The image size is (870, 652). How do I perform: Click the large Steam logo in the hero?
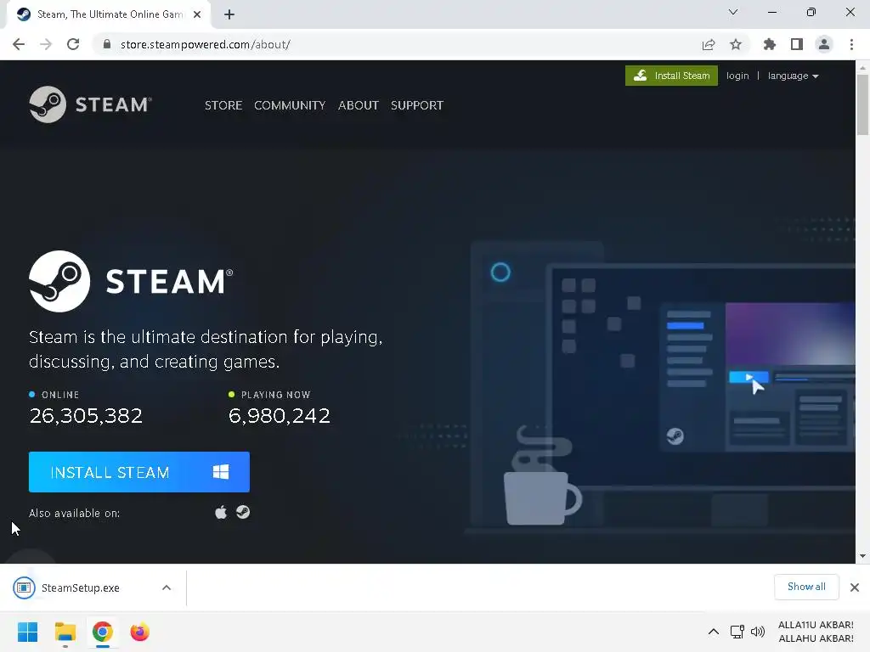coord(131,281)
